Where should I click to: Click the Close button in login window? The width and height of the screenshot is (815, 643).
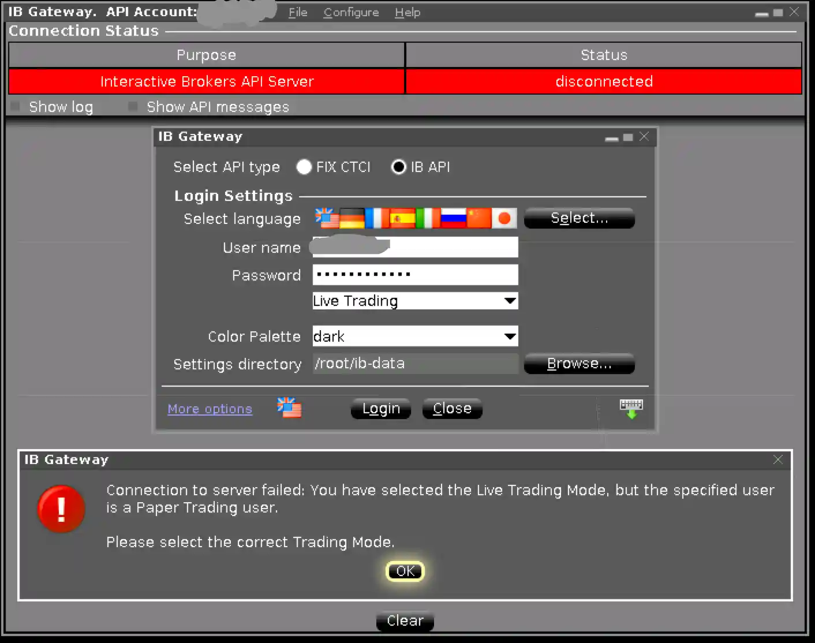pyautogui.click(x=453, y=409)
